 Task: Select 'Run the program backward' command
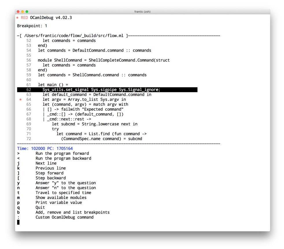[x=63, y=158]
